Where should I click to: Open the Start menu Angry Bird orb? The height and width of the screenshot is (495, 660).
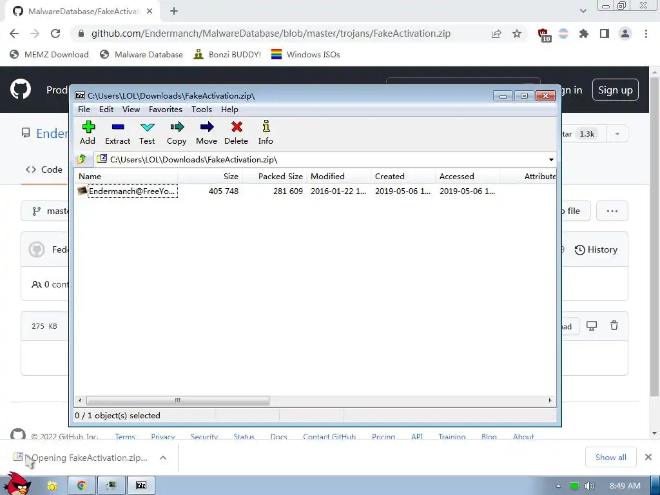coord(16,484)
